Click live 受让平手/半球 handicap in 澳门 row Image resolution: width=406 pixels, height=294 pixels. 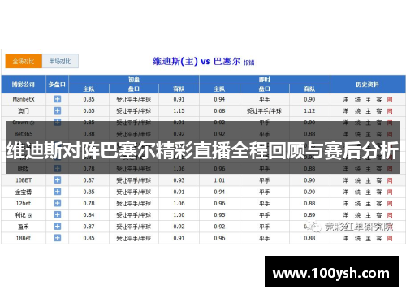(265, 111)
